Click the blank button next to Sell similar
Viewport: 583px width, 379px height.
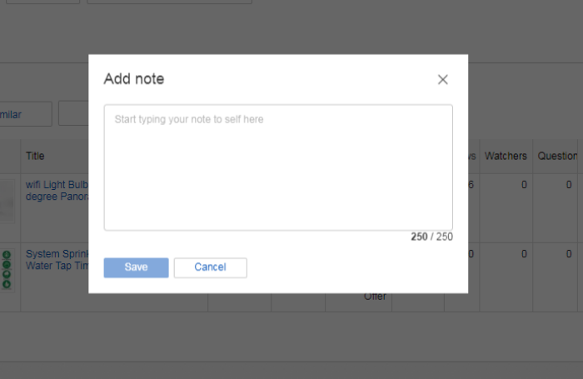73,114
